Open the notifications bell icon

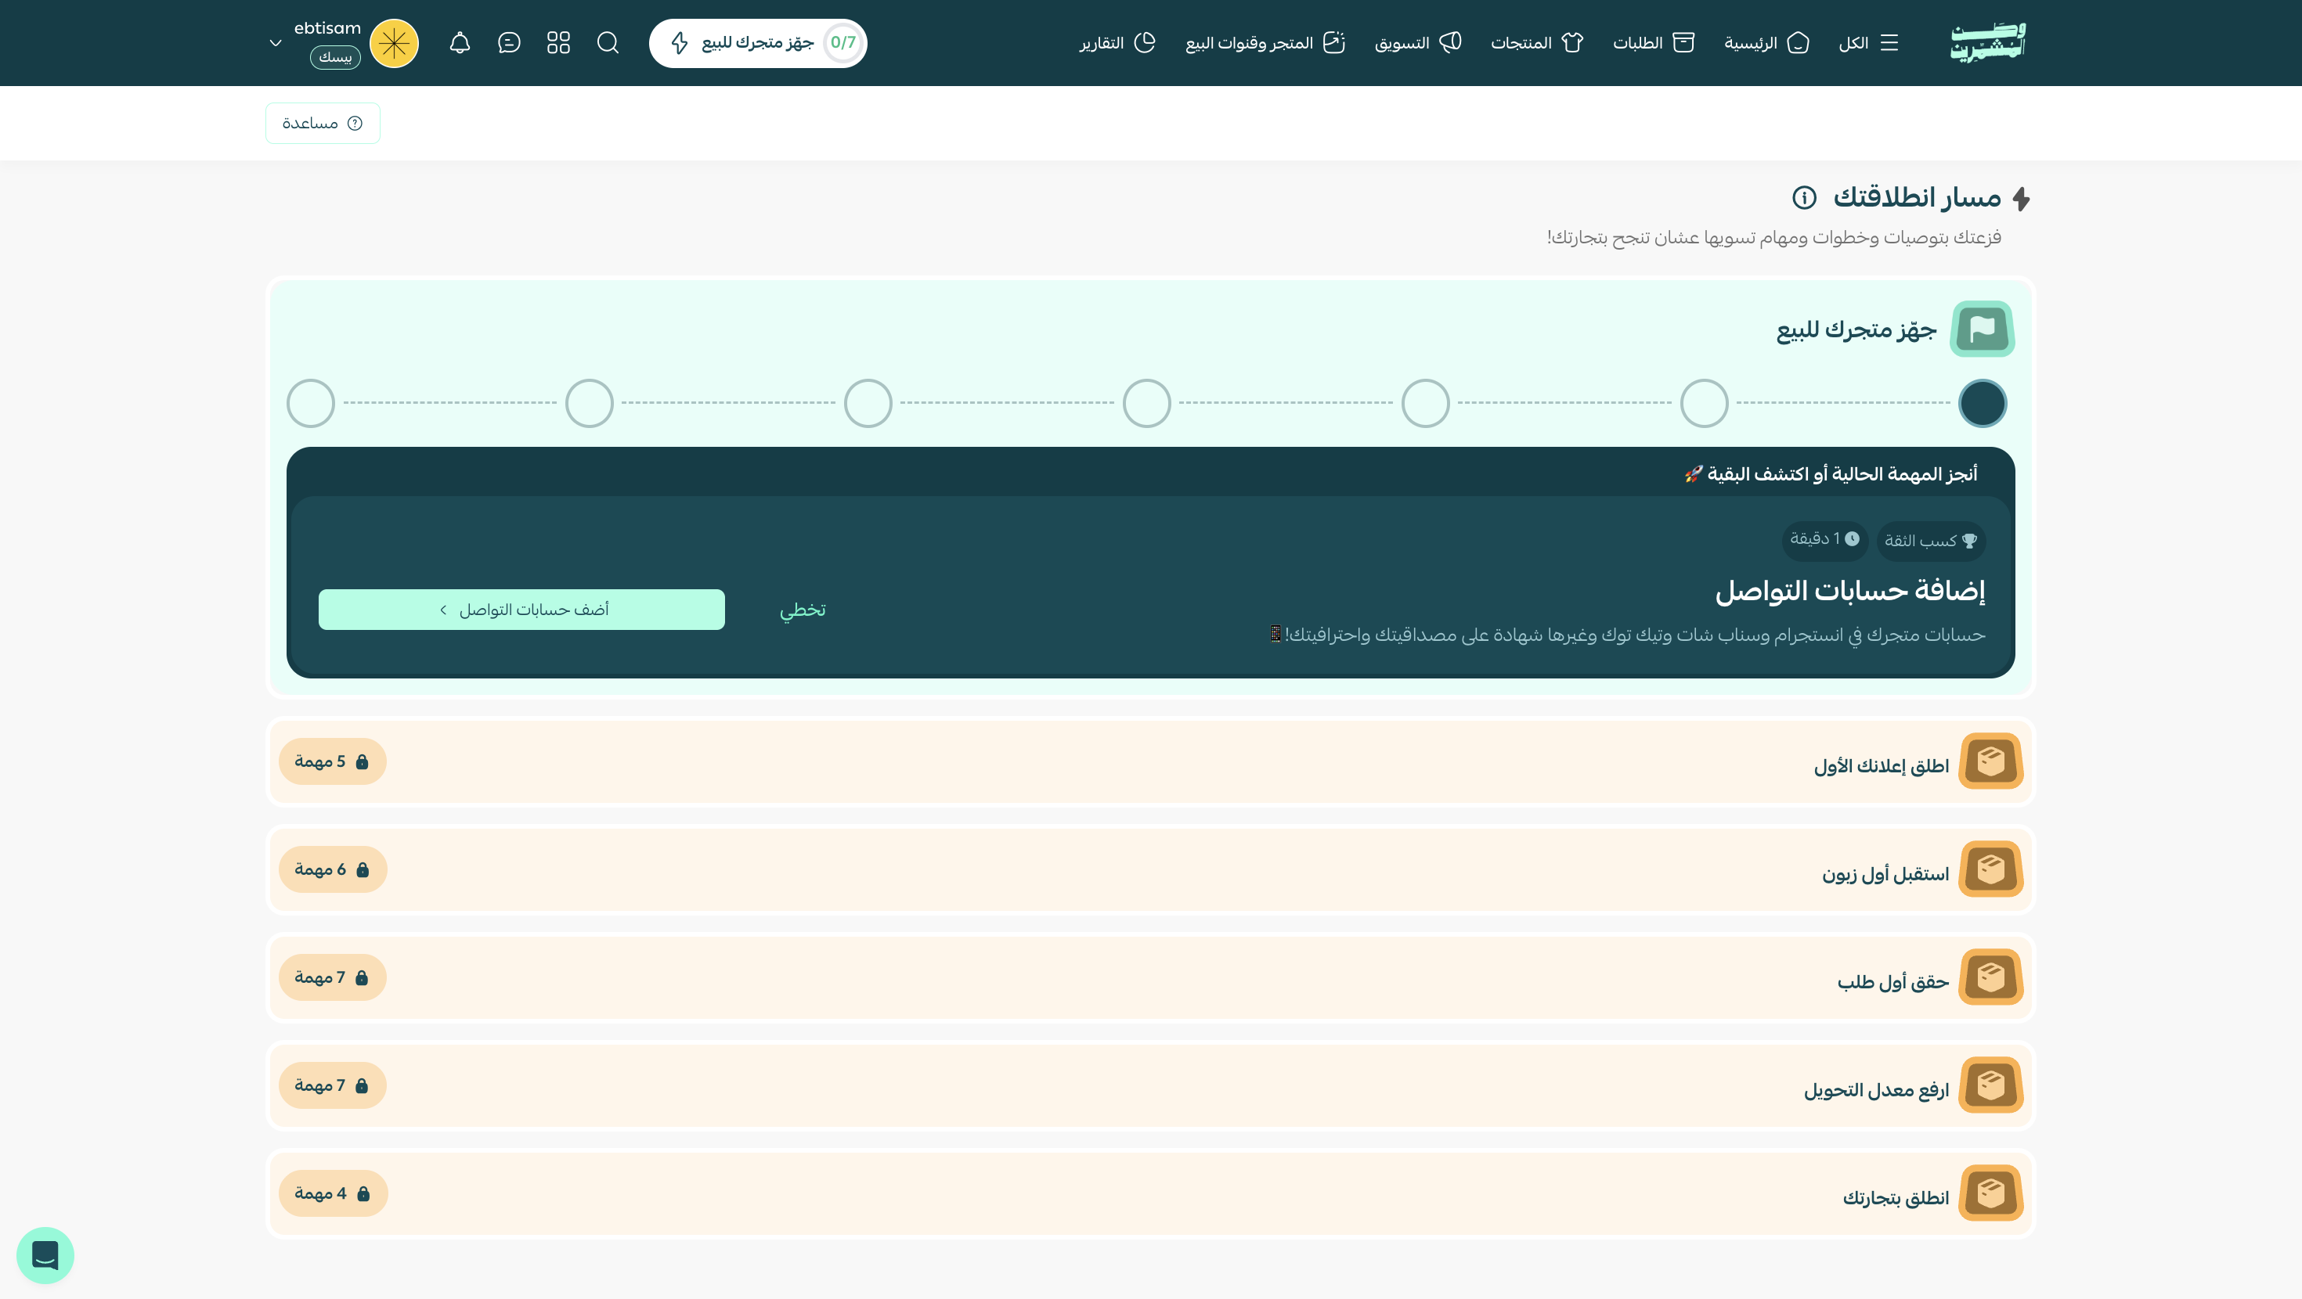460,43
